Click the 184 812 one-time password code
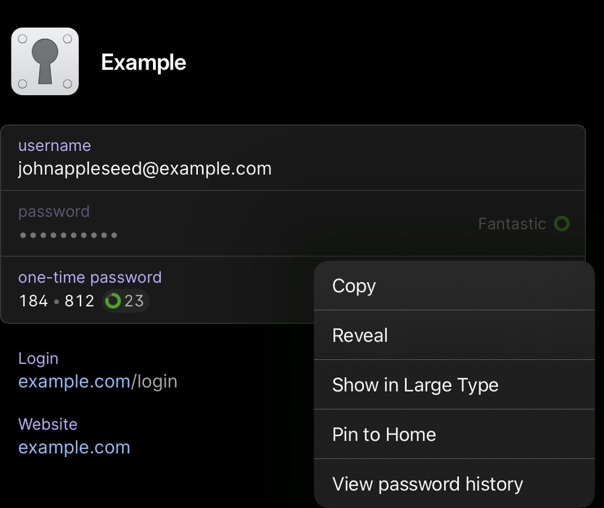The image size is (604, 508). 57,301
